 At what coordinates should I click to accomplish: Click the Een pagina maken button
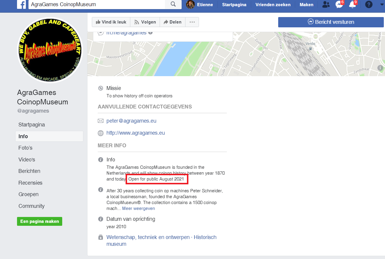coord(40,221)
